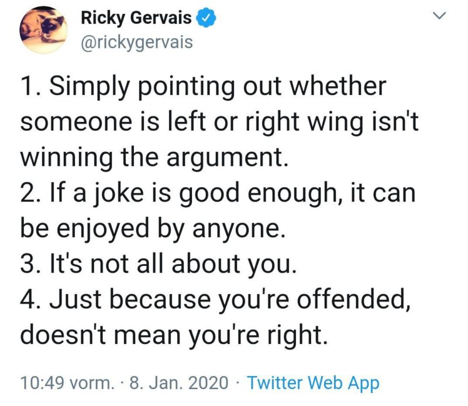This screenshot has height=406, width=468.
Task: Click the date 8. Jan. 2020
Action: point(178,383)
